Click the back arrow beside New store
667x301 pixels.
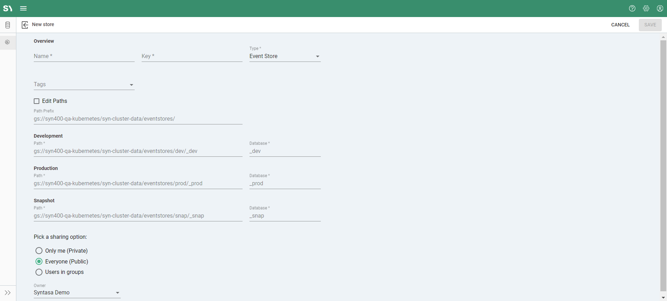25,25
